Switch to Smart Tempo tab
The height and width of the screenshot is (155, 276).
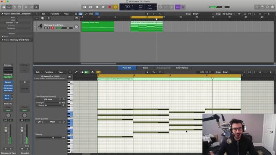pos(182,68)
